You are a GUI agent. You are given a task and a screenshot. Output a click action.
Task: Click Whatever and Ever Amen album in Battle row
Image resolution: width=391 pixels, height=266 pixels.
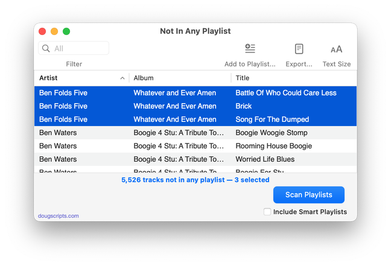[x=174, y=93]
